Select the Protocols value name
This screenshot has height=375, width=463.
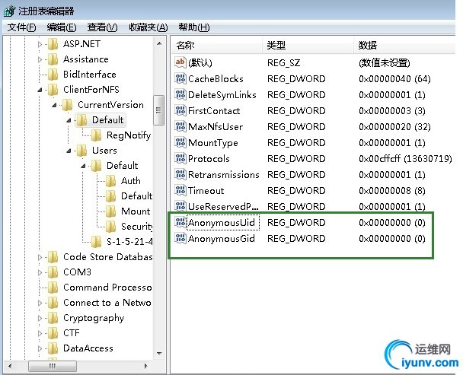pyautogui.click(x=209, y=159)
